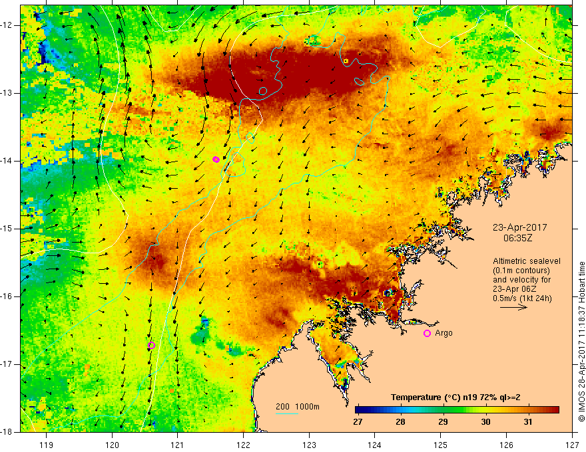The image size is (586, 452).
Task: Click the latitude axis label '-12'
Action: (x=7, y=25)
